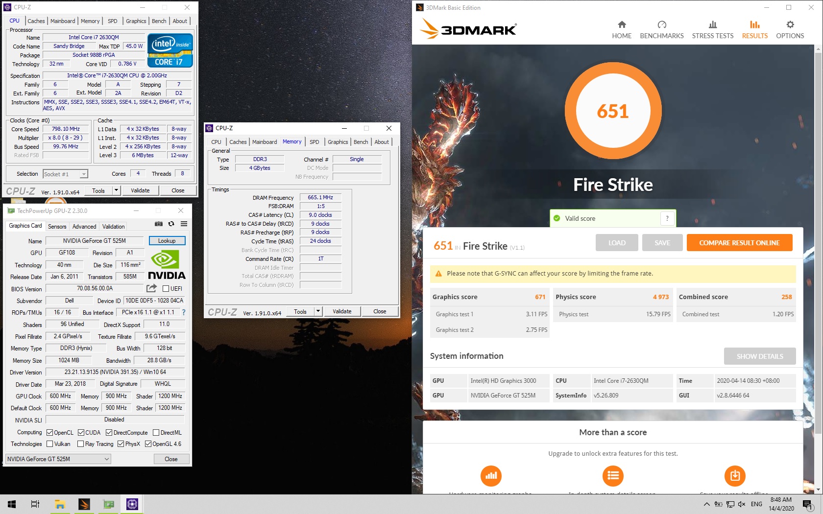Open Task View on the taskbar
The height and width of the screenshot is (514, 823).
coord(35,504)
